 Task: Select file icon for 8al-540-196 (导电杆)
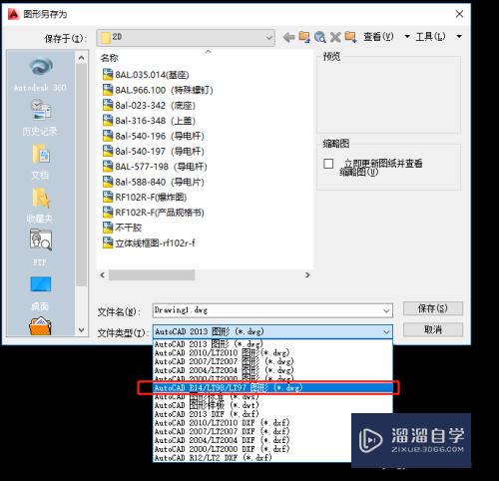coord(108,136)
